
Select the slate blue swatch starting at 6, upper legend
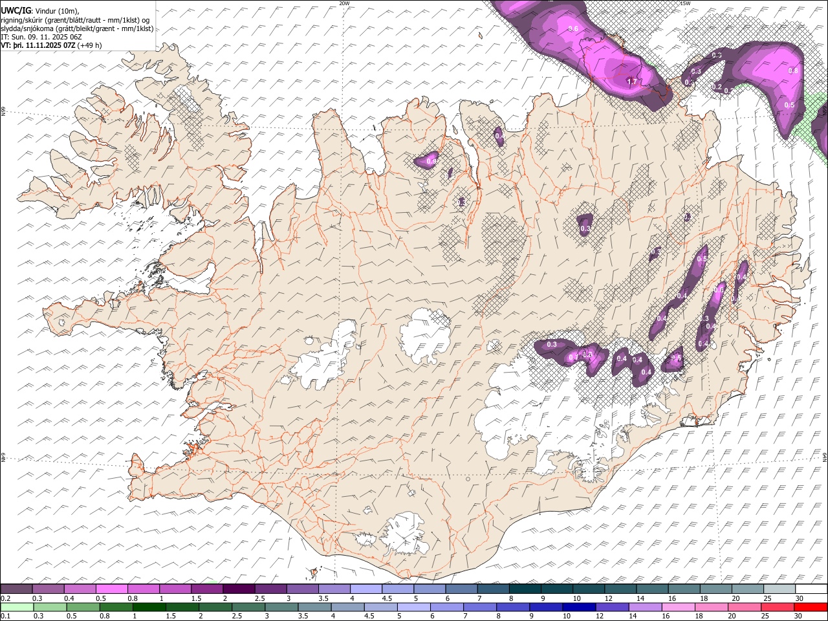point(461,589)
